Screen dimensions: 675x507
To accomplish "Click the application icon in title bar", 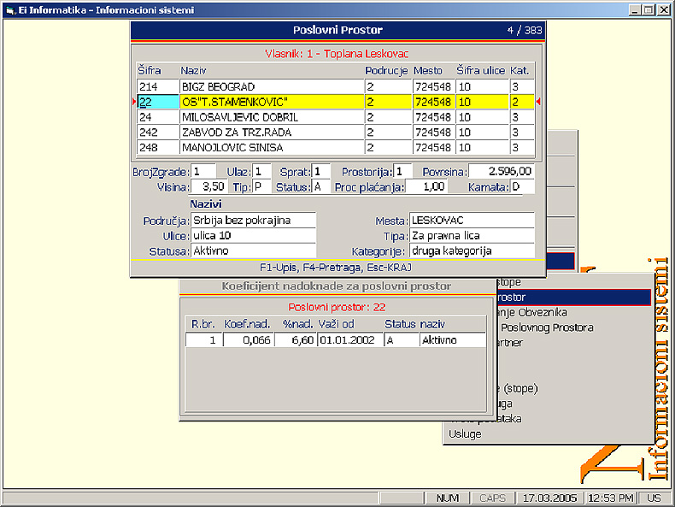I will (x=10, y=10).
